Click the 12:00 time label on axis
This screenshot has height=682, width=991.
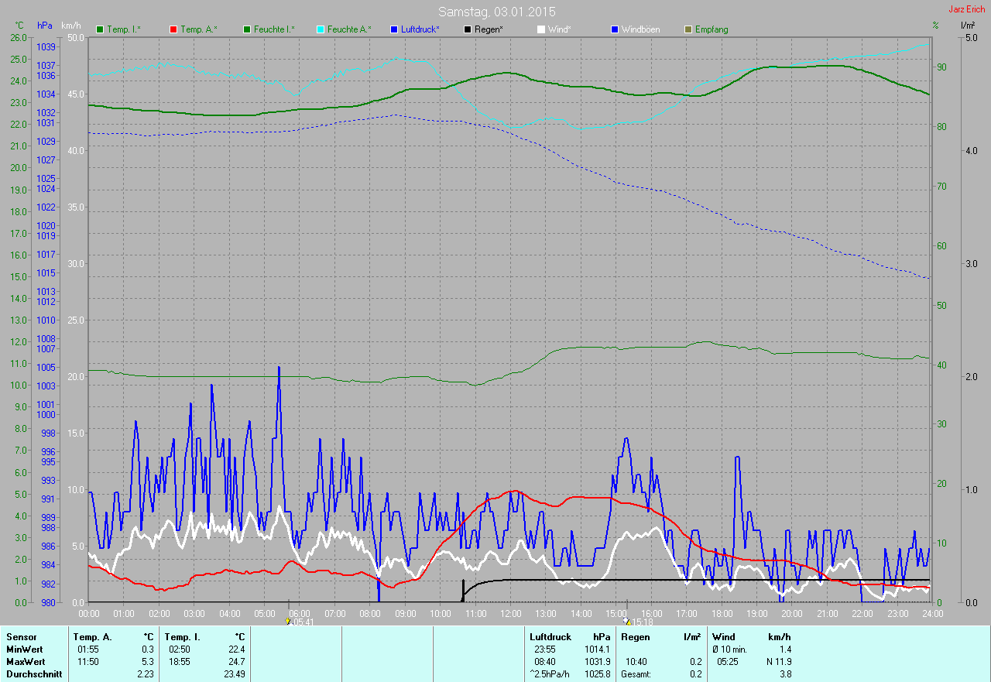[510, 613]
